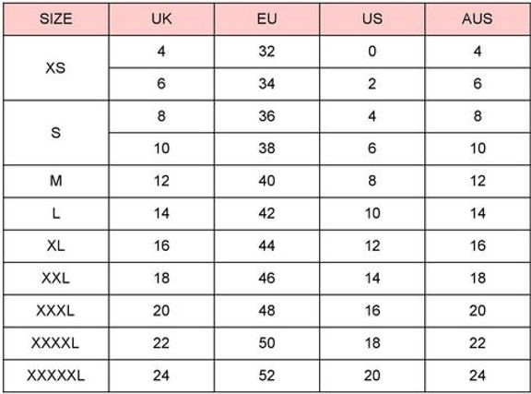Select the UK column header
The width and height of the screenshot is (531, 394).
[161, 19]
